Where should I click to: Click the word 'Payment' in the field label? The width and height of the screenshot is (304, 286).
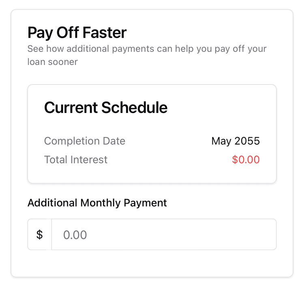click(145, 203)
